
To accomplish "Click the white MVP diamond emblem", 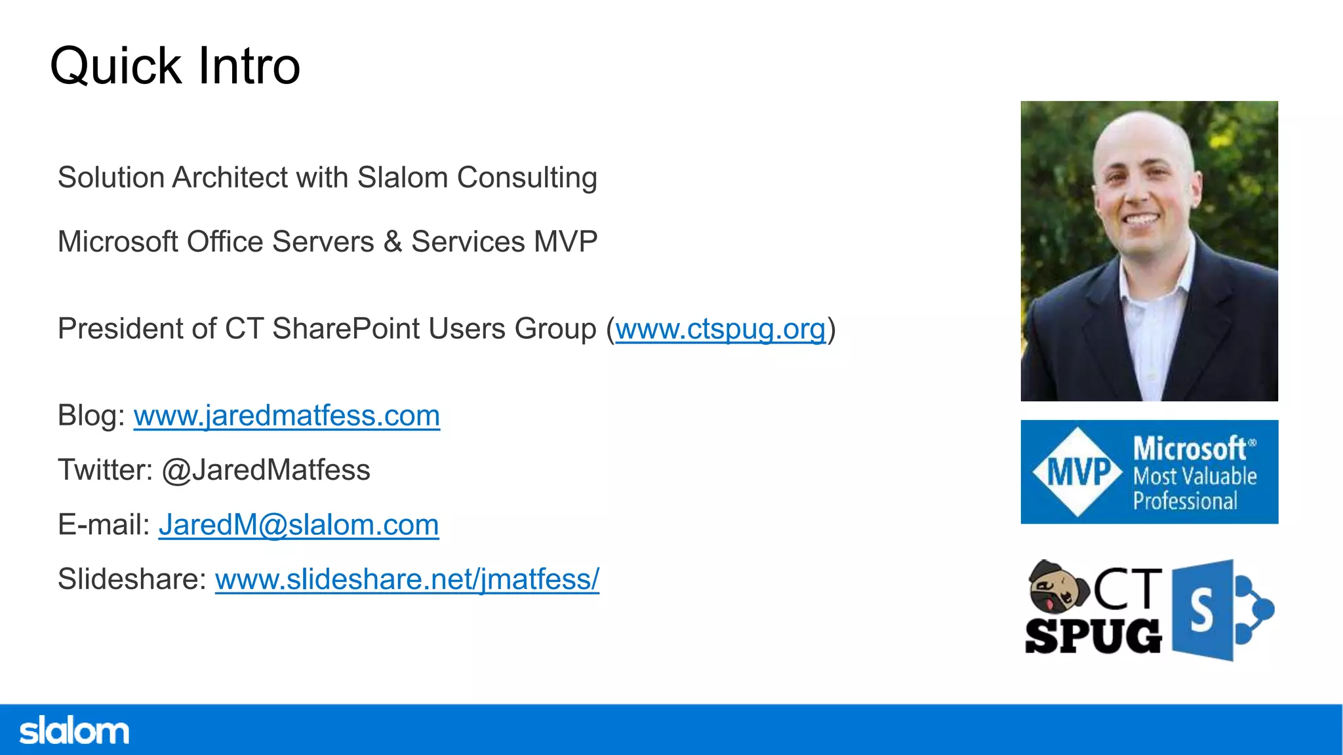I will click(x=1078, y=472).
